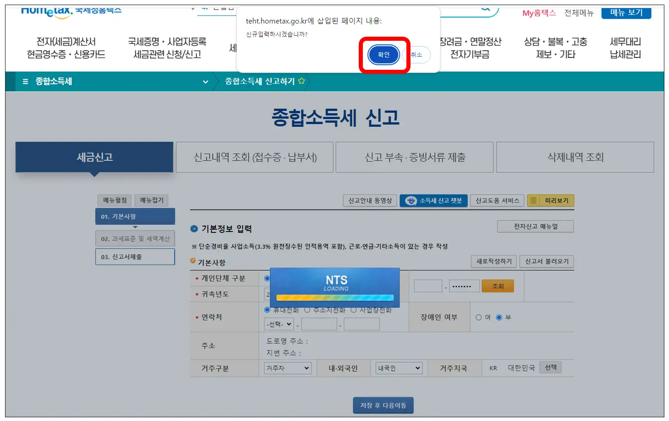The height and width of the screenshot is (421, 669).
Task: Switch to the 삭제내역 조회 tab
Action: (x=574, y=157)
